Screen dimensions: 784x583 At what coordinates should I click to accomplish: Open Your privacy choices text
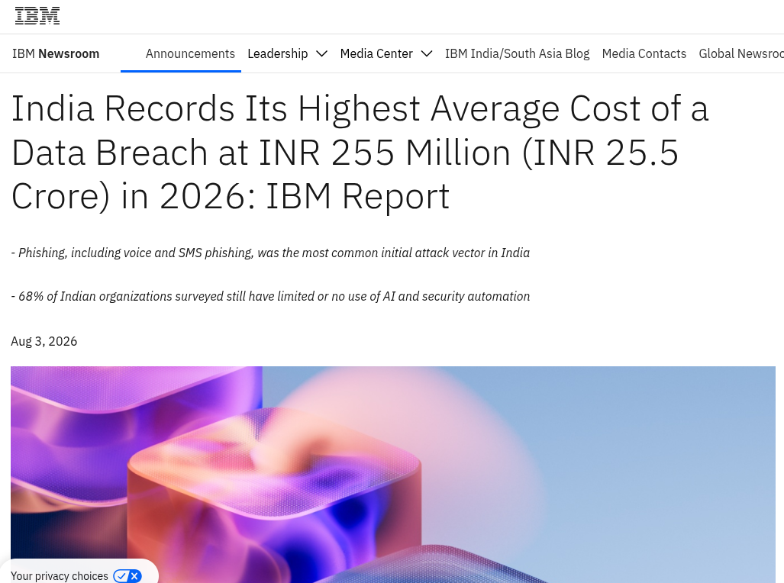[x=59, y=576]
